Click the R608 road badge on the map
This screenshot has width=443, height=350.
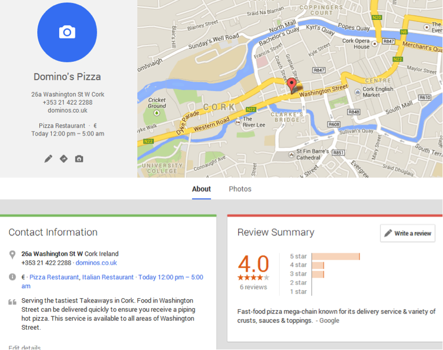click(x=334, y=124)
